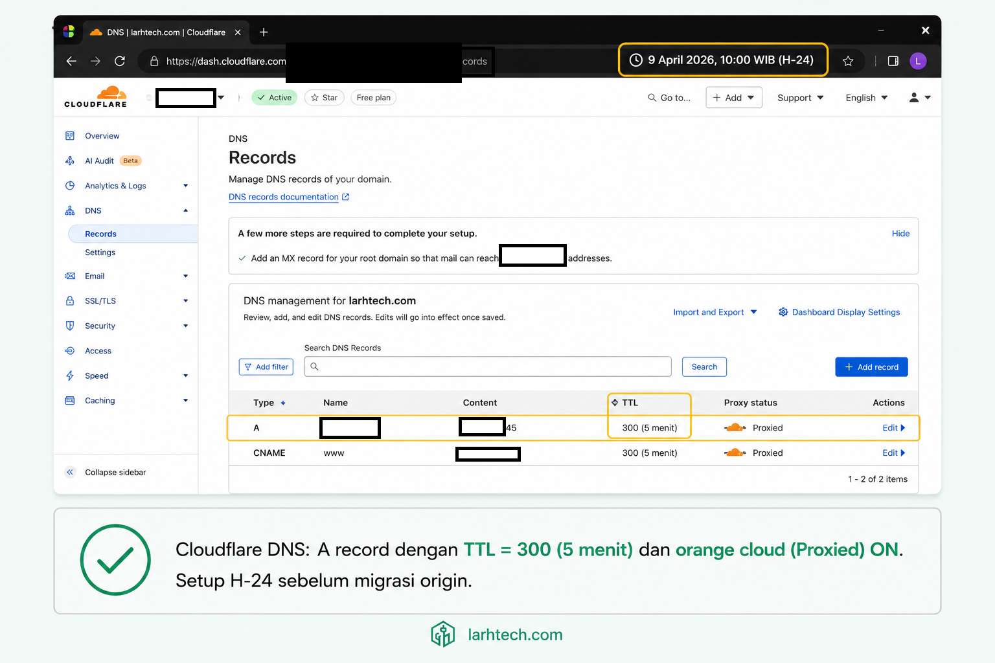Viewport: 995px width, 663px height.
Task: Click the Active status badge
Action: click(274, 98)
